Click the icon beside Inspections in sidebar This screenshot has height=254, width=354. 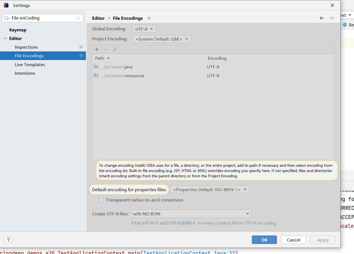[x=81, y=47]
